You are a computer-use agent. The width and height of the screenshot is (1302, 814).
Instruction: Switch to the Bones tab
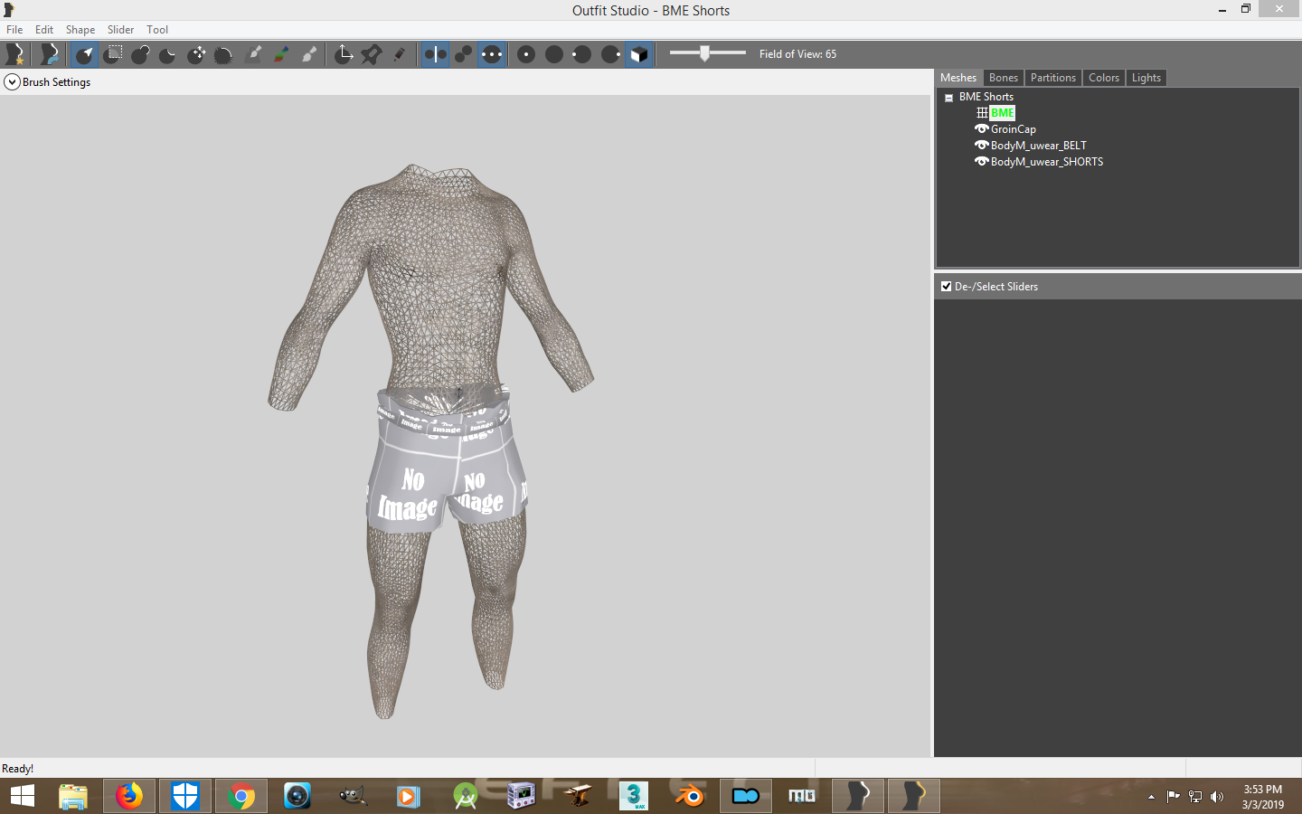tap(1003, 78)
